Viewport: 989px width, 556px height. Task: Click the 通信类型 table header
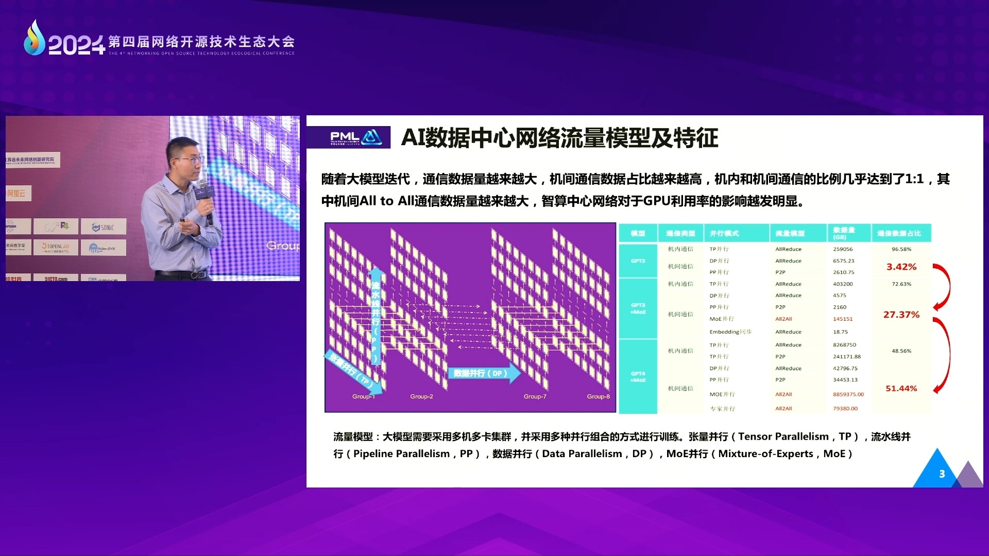(680, 233)
